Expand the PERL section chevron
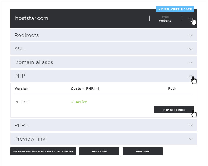 point(191,125)
